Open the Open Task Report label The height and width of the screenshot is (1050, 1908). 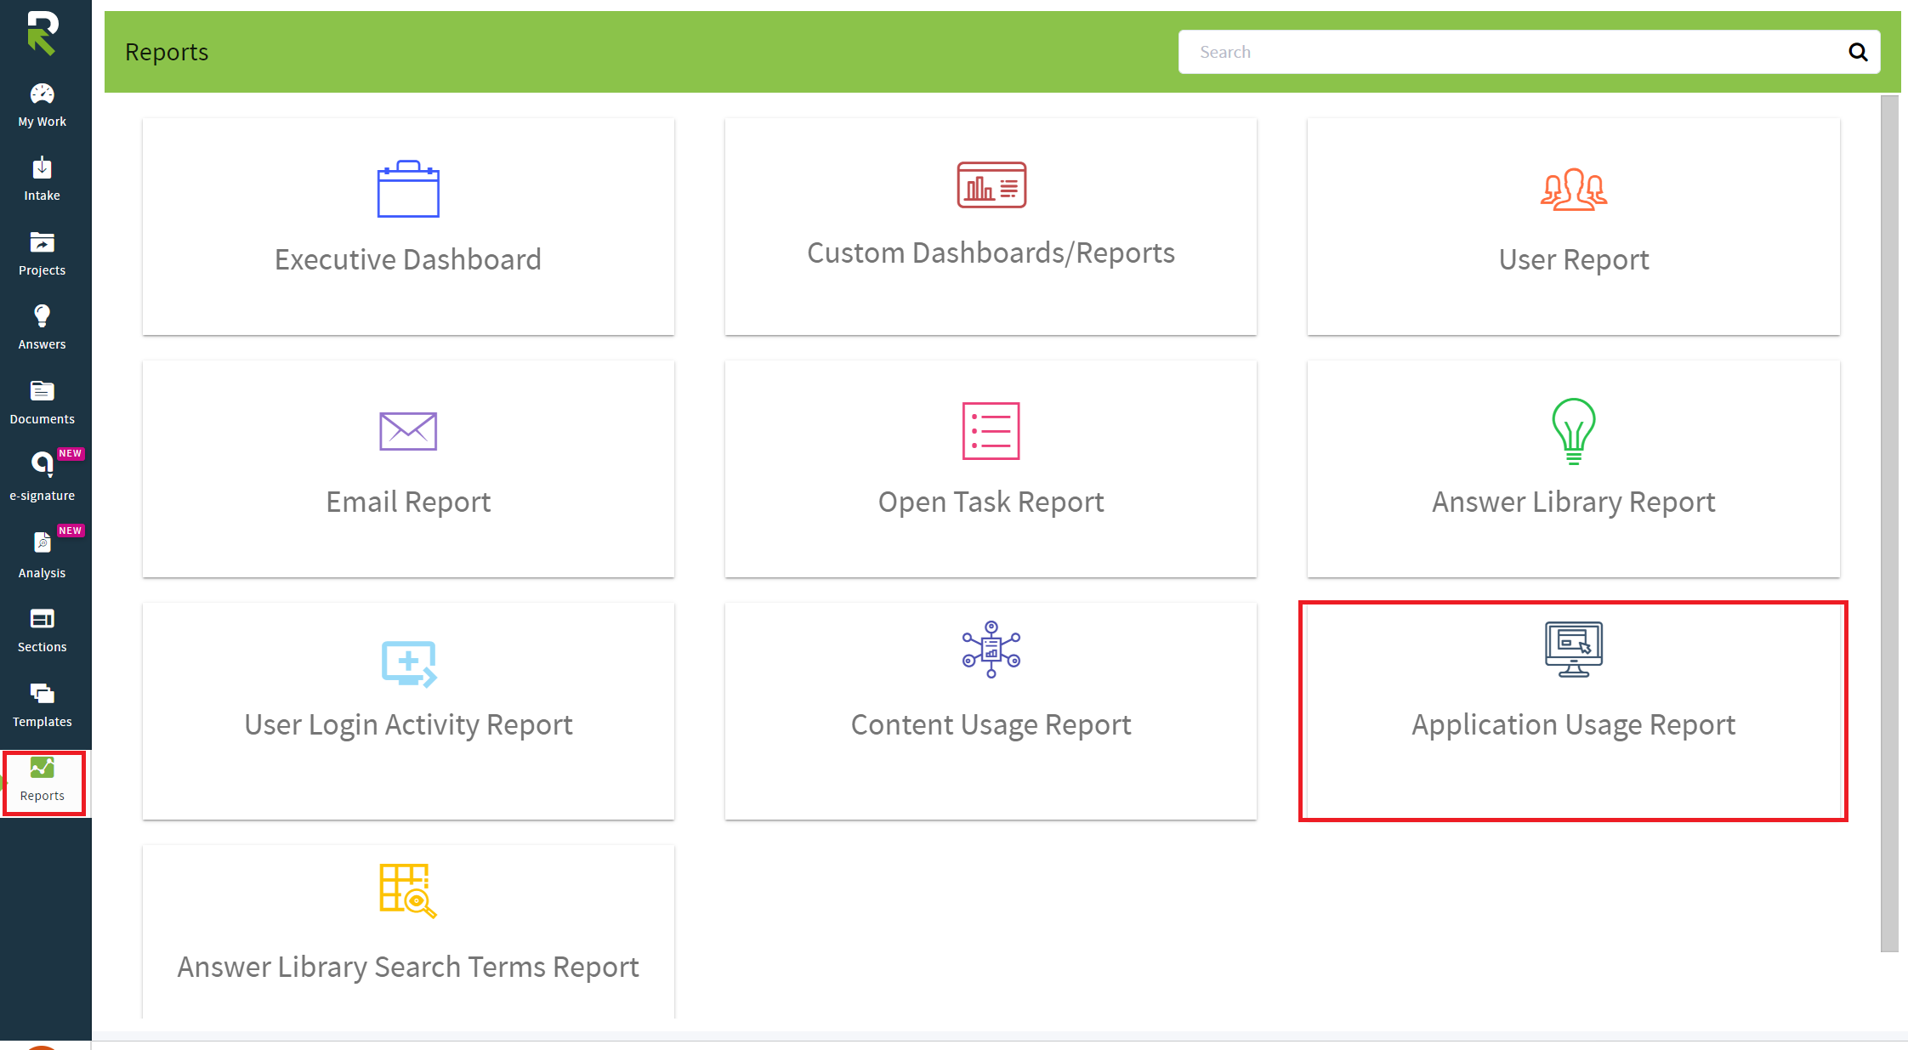click(x=991, y=502)
